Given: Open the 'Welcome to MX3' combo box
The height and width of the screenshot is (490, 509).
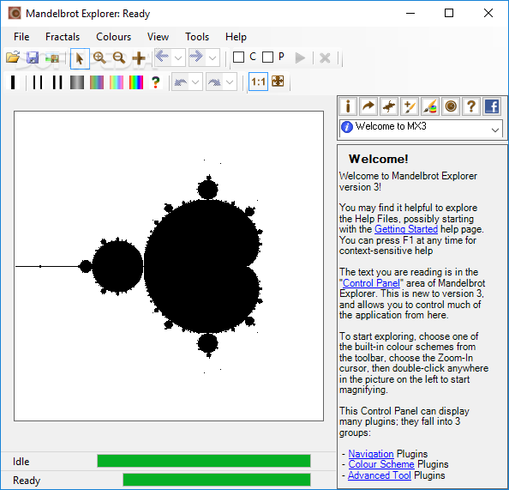Looking at the screenshot, I should tap(421, 128).
